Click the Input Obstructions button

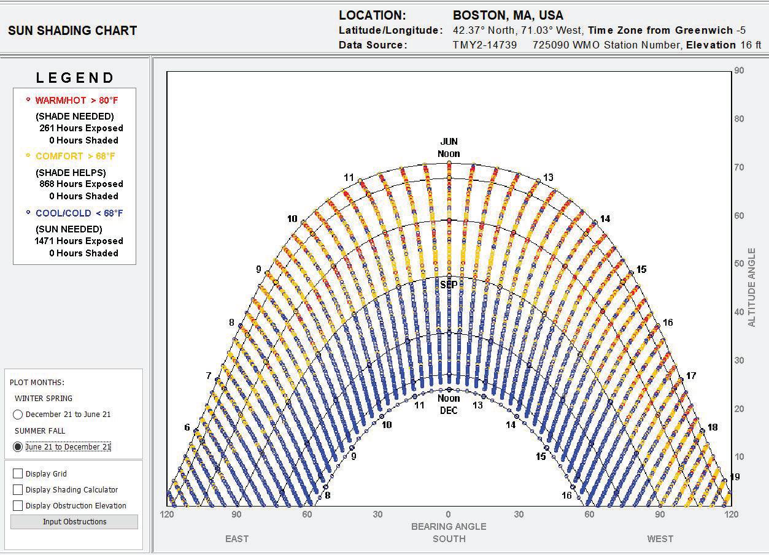point(74,522)
